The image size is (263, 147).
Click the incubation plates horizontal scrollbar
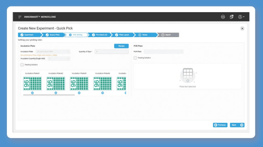[x=49, y=95]
